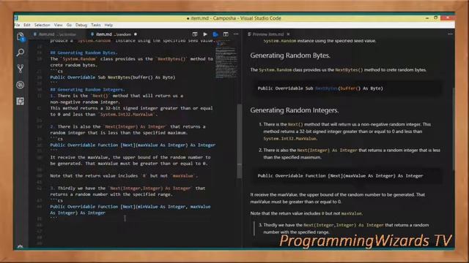Screen dimensions: 469x263
Task: Open the Selection menu
Action: coord(42,25)
